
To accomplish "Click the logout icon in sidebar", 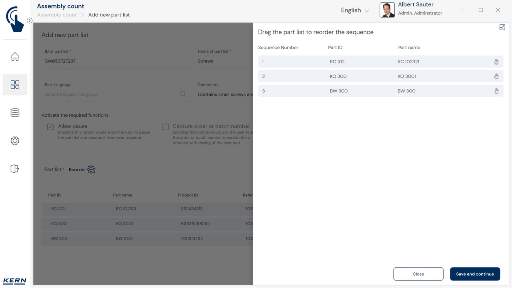I will [15, 169].
